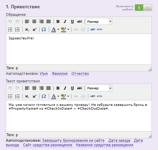Image resolution: width=158 pixels, height=150 pixels.
Task: Insert bullet list in Обращение editor
Action: pos(10,30)
